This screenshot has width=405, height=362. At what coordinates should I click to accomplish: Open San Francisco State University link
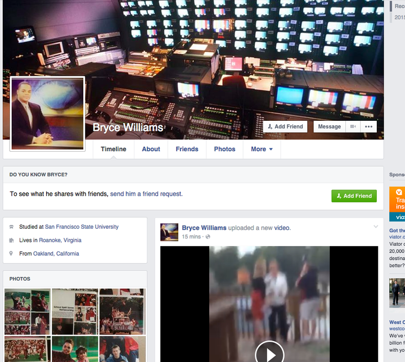tap(82, 227)
